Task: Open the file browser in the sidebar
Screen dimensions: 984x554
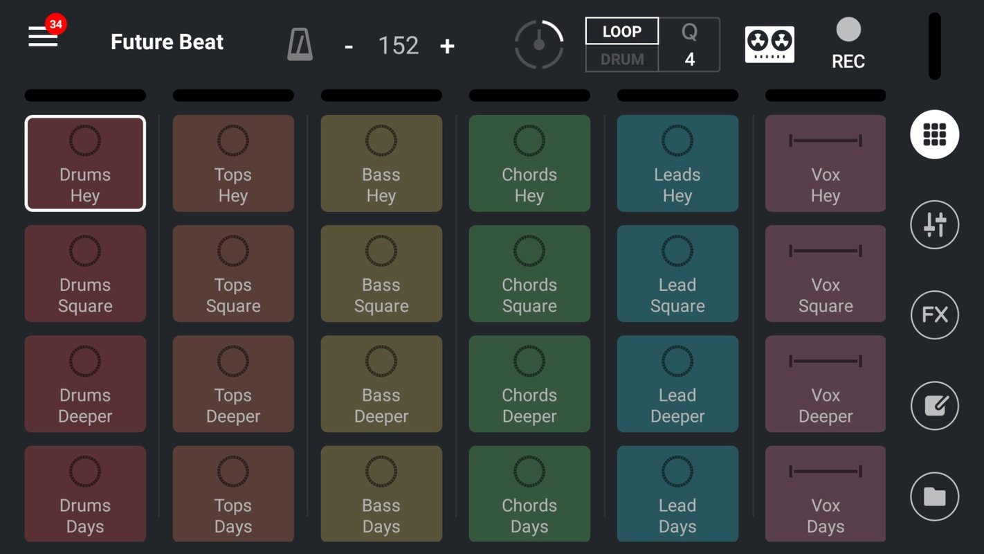Action: pyautogui.click(x=934, y=497)
